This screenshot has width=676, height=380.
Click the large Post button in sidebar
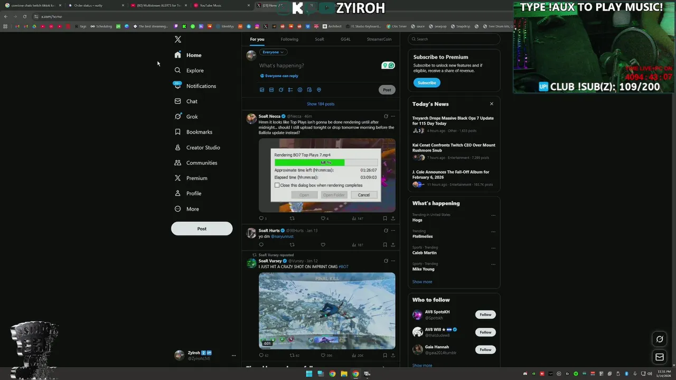(202, 229)
